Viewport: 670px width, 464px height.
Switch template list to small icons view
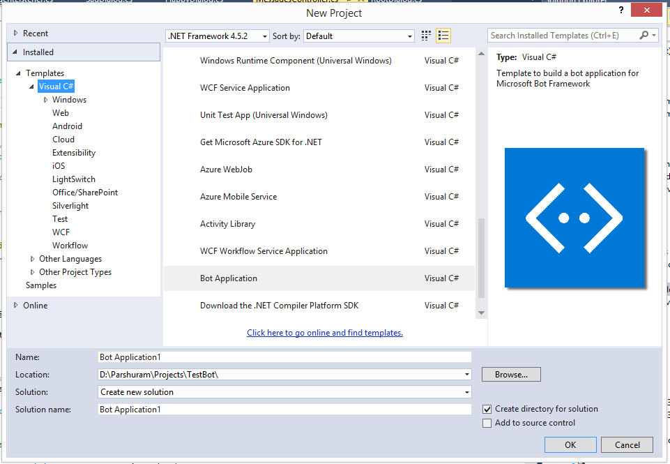point(426,35)
